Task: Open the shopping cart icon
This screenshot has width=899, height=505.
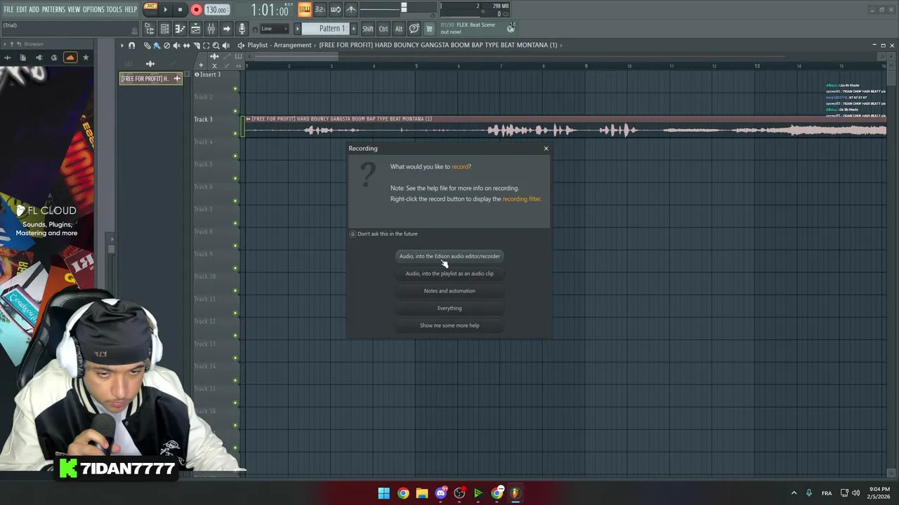Action: pyautogui.click(x=429, y=29)
